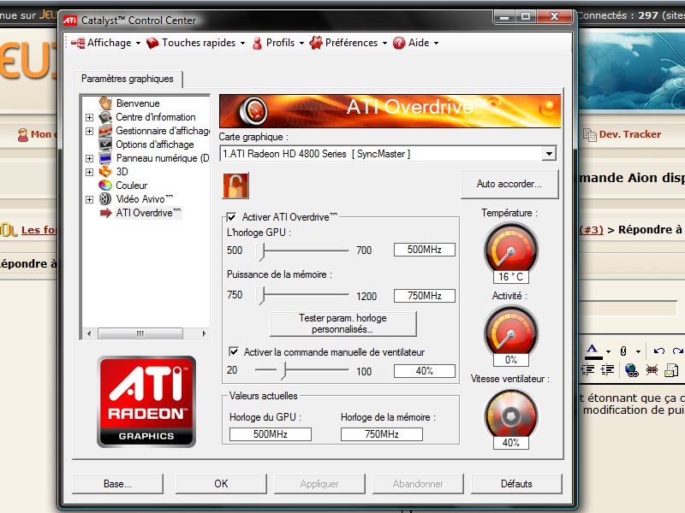685x513 pixels.
Task: Click the 3D cube icon
Action: point(105,172)
